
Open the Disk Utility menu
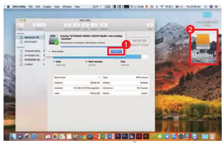pyautogui.click(x=19, y=7)
